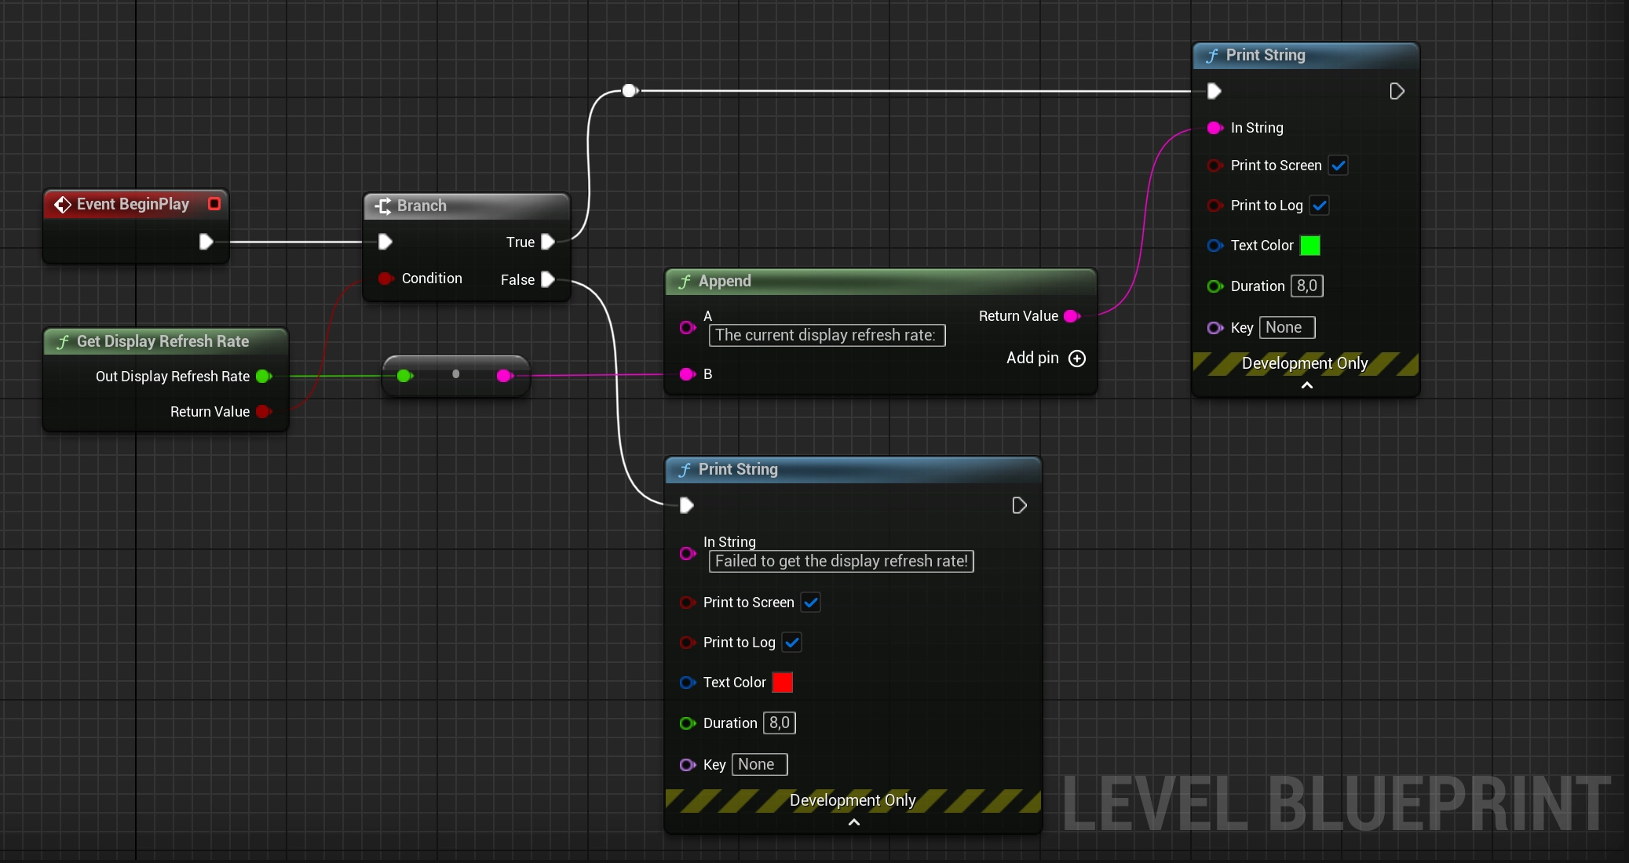The image size is (1629, 863).
Task: Click the Event BeginPlay red delegate pin
Action: pos(214,204)
